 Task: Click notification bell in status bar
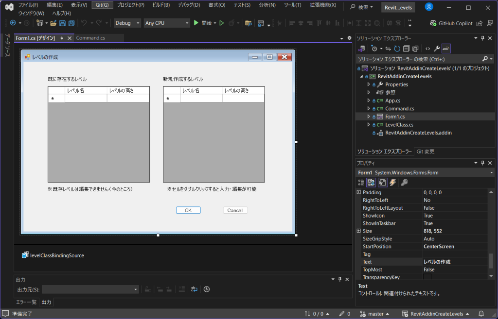pyautogui.click(x=481, y=314)
